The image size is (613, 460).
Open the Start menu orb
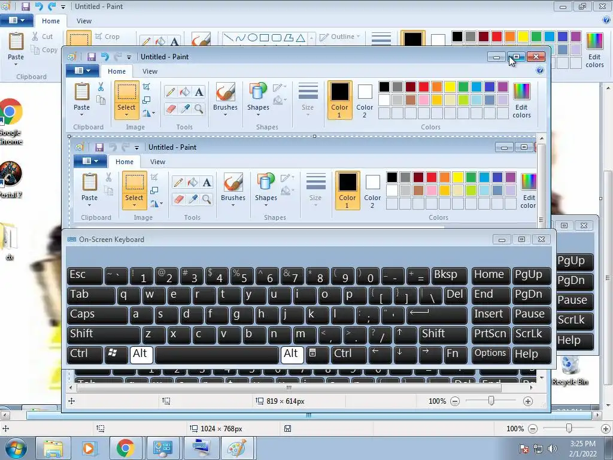(x=16, y=448)
